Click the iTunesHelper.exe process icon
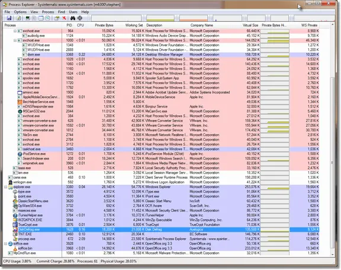The image size is (341, 270). (x=15, y=216)
